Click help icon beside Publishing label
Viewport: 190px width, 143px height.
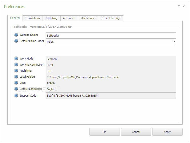pos(16,70)
